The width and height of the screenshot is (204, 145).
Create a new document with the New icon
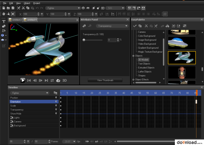4,8
